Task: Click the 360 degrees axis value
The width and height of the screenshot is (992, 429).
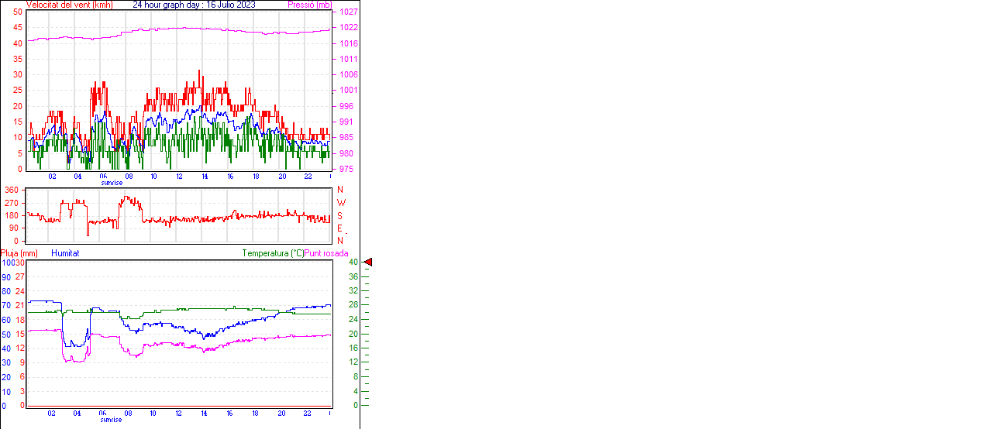Action: (12, 190)
